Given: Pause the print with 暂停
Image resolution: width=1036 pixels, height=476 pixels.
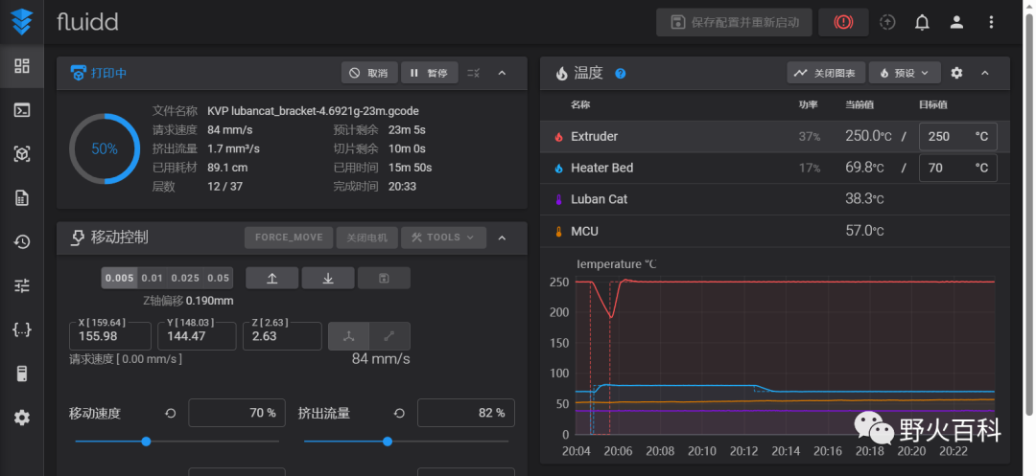Looking at the screenshot, I should [429, 73].
